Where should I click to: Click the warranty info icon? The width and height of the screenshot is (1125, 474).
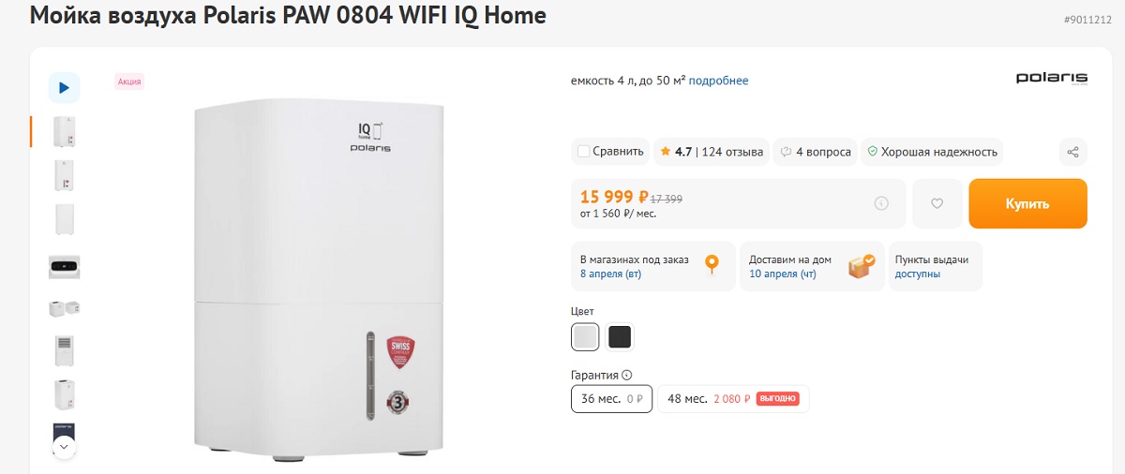tap(627, 375)
